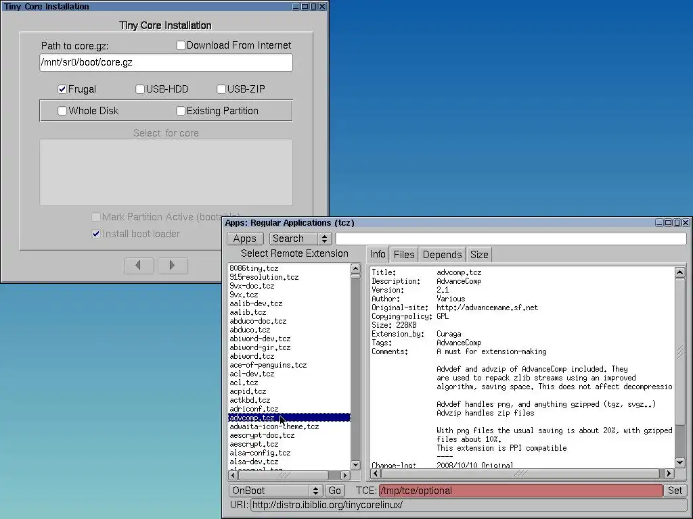Minimize the Apps window
Image resolution: width=693 pixels, height=519 pixels.
coord(659,223)
